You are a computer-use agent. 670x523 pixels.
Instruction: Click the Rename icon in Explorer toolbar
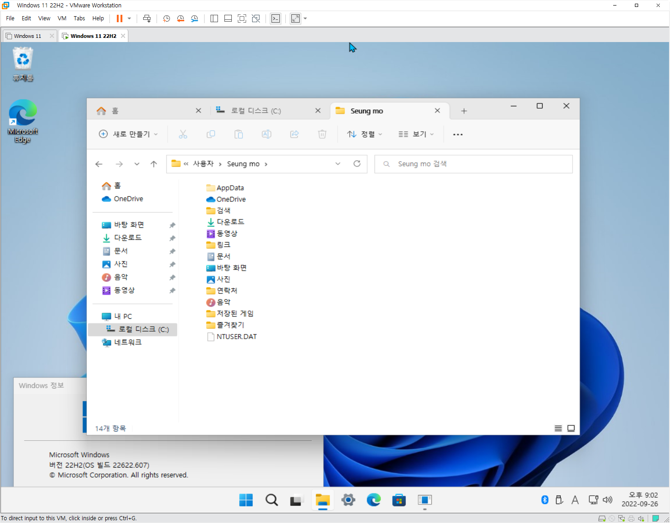tap(266, 134)
